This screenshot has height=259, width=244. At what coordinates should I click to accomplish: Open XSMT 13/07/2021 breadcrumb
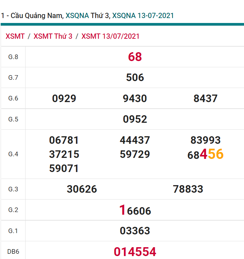pos(111,36)
